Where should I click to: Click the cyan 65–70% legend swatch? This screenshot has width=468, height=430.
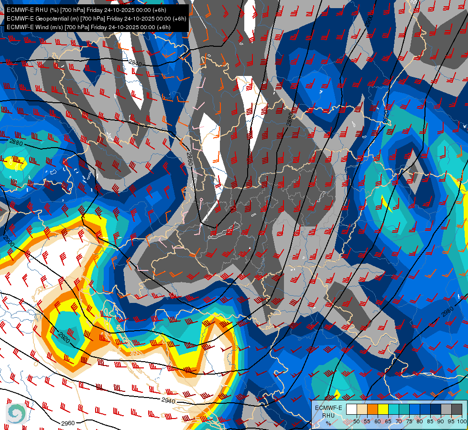(394, 409)
